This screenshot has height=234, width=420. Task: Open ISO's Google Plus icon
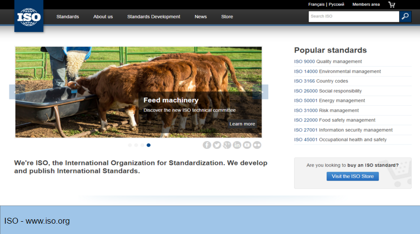tap(227, 145)
